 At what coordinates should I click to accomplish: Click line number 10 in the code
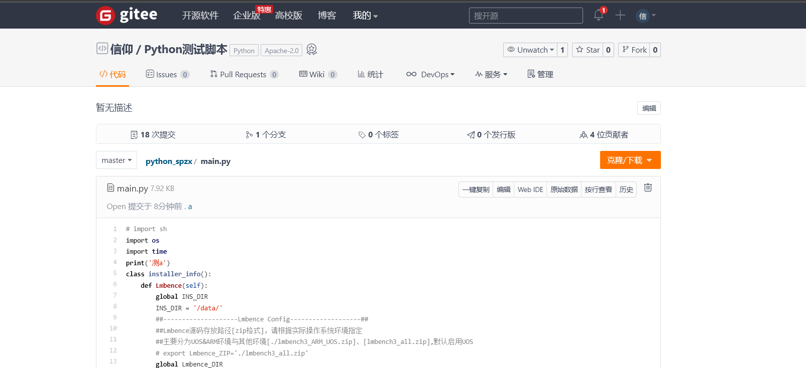113,328
